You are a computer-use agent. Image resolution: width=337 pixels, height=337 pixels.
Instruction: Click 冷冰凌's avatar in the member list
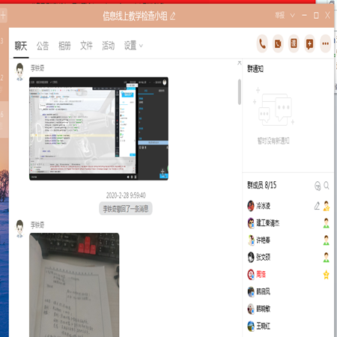pos(251,206)
